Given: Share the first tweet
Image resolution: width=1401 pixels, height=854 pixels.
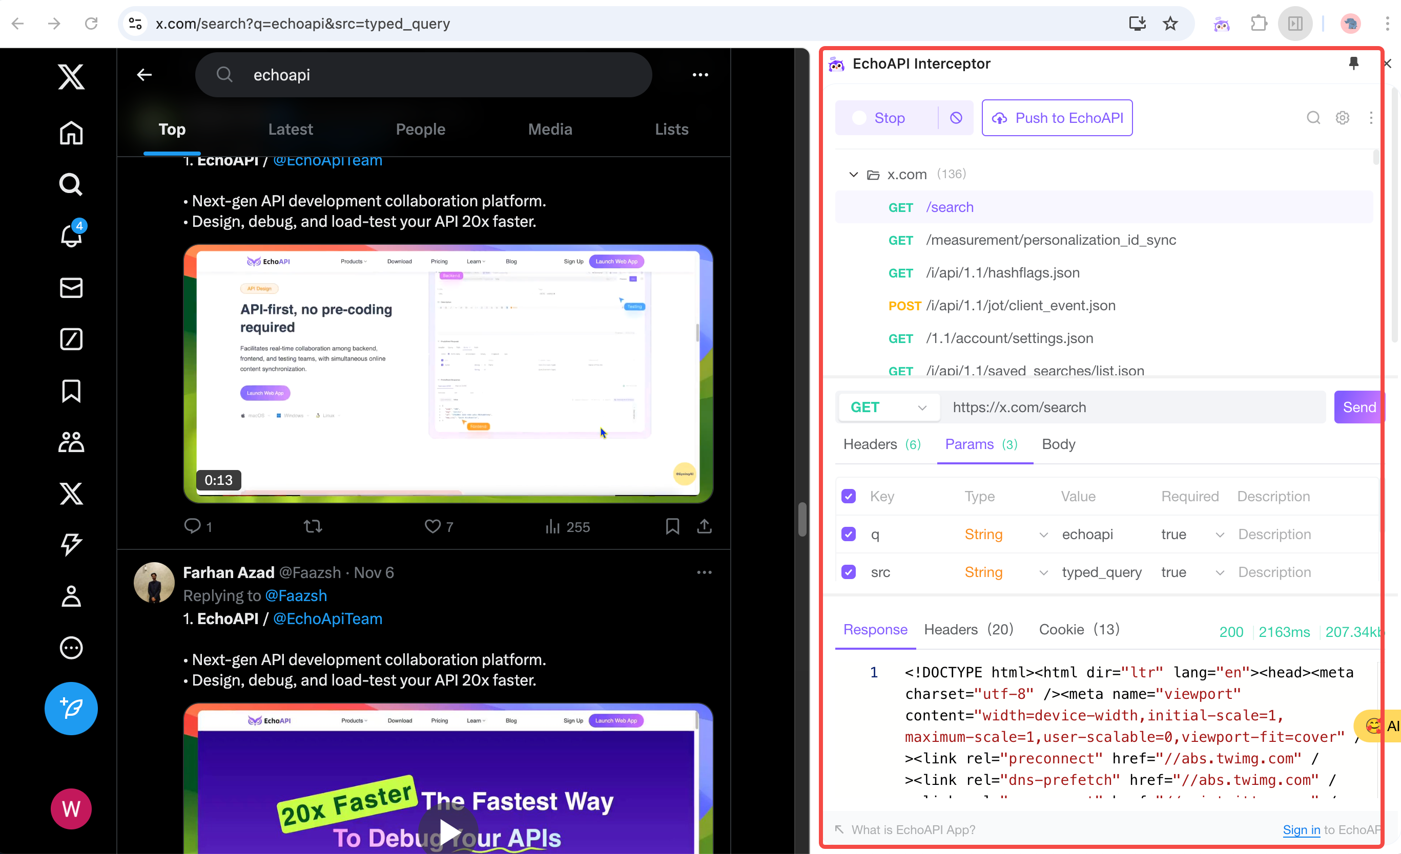Looking at the screenshot, I should [705, 526].
